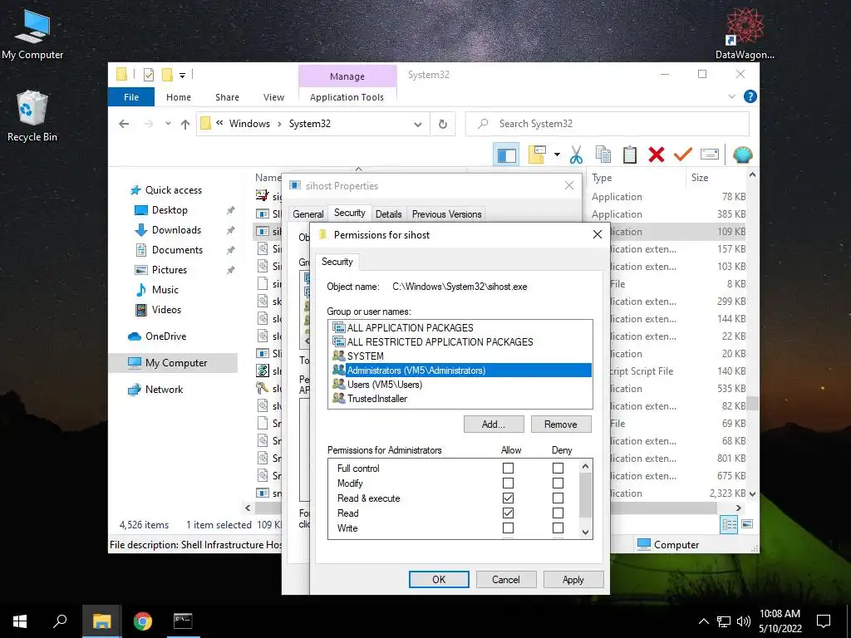Viewport: 851px width, 638px height.
Task: Open Recycle Bin desktop icon
Action: point(32,116)
